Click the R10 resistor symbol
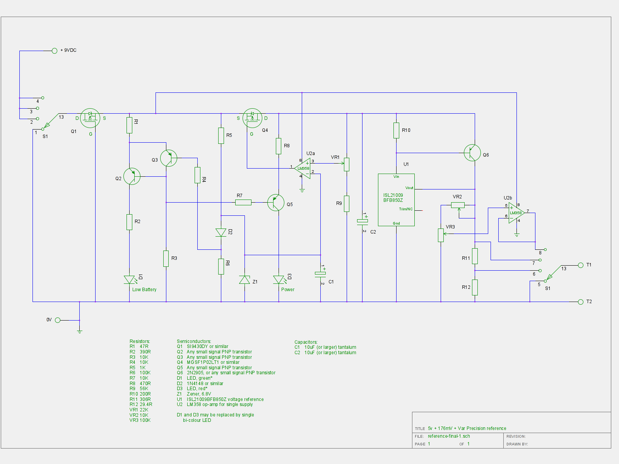This screenshot has height=464, width=619. click(x=396, y=130)
